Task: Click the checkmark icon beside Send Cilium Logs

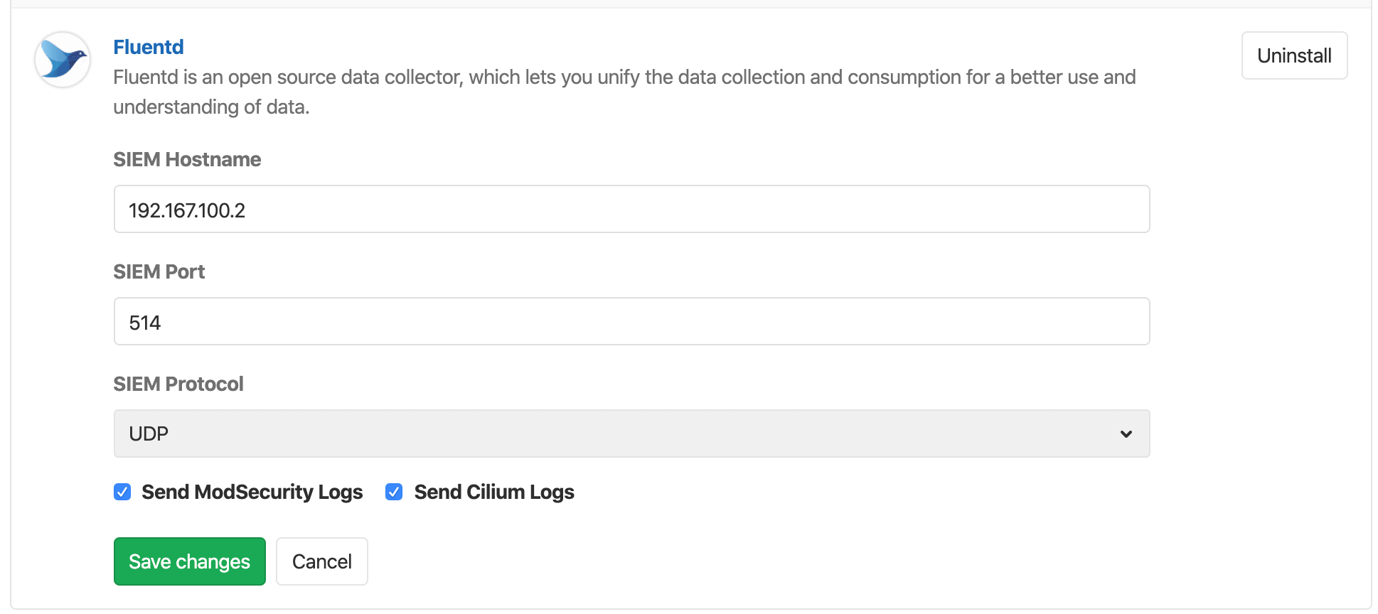Action: point(393,491)
